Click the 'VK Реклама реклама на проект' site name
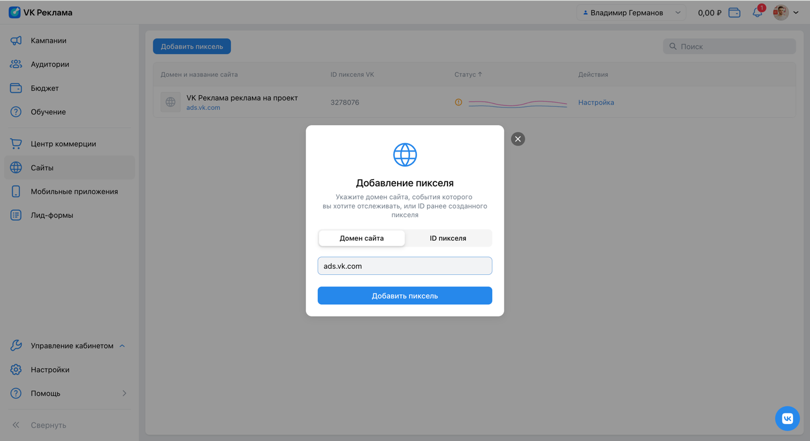This screenshot has height=441, width=810. (x=242, y=97)
